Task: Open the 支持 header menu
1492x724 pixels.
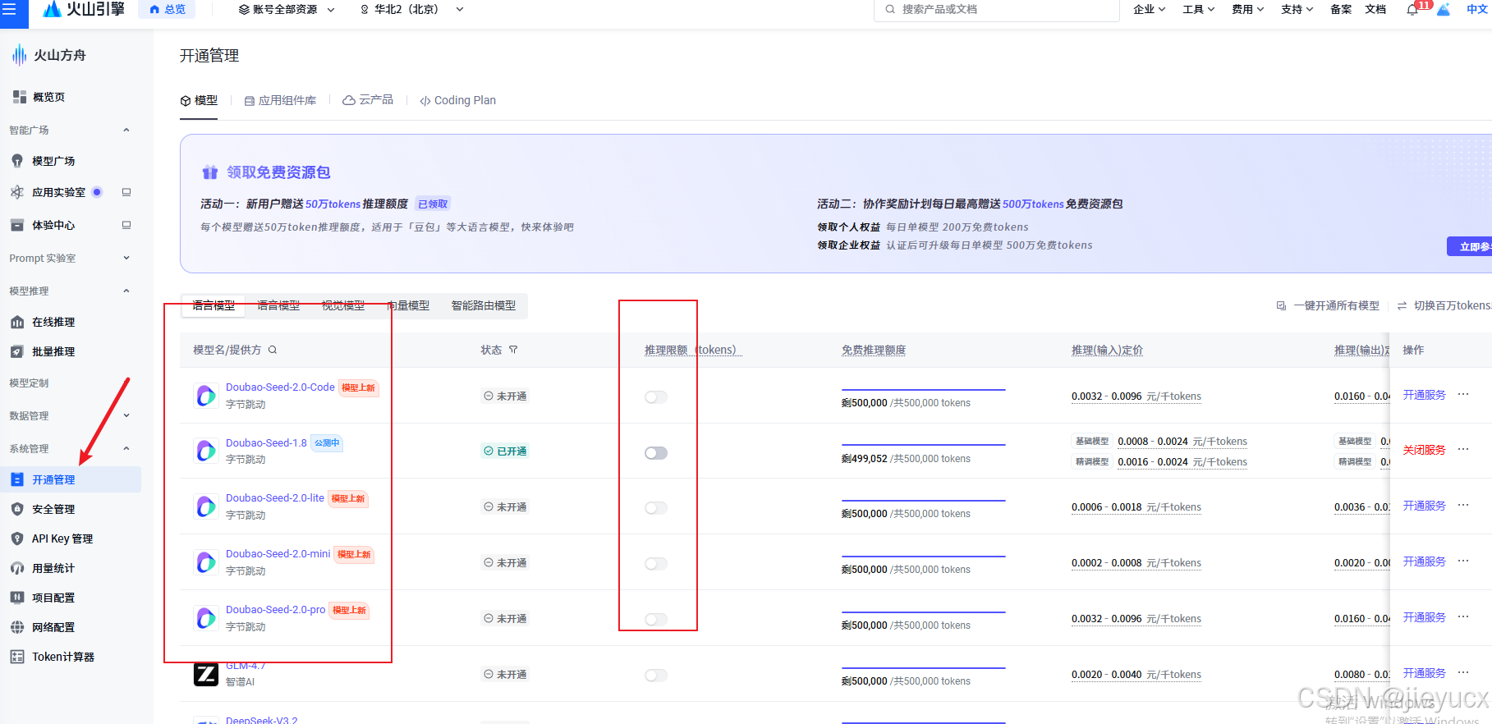Action: (1297, 10)
